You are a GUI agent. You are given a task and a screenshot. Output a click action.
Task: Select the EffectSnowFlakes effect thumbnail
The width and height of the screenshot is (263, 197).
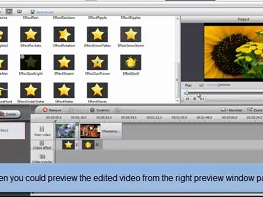[x=97, y=34]
